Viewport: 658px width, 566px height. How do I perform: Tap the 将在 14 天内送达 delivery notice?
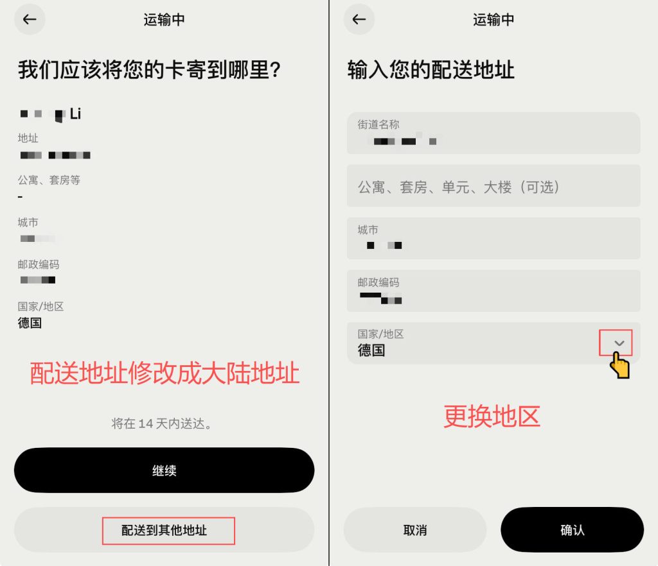(x=162, y=424)
